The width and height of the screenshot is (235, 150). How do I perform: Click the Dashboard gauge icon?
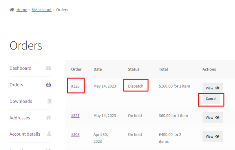pos(48,68)
